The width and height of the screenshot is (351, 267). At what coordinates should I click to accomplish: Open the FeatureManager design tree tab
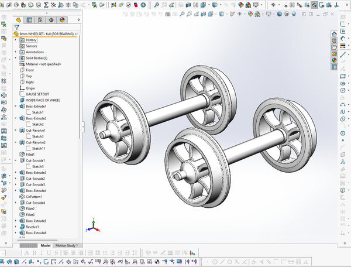(19, 19)
